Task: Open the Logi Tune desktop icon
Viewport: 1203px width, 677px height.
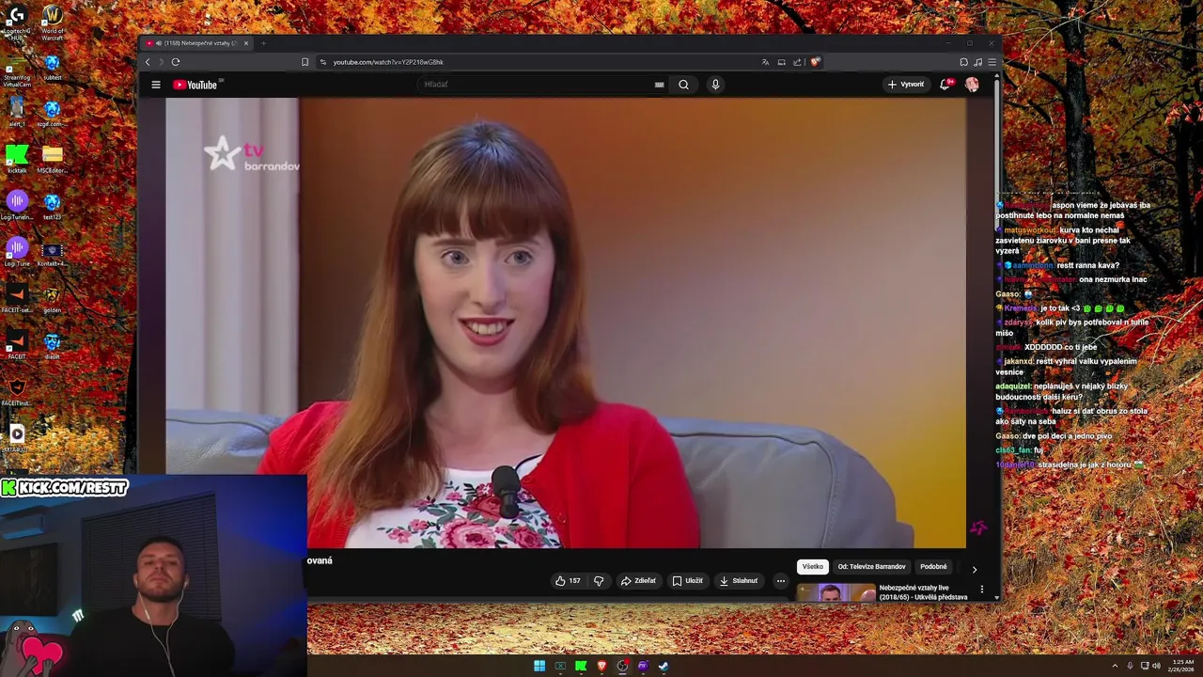Action: click(x=16, y=252)
